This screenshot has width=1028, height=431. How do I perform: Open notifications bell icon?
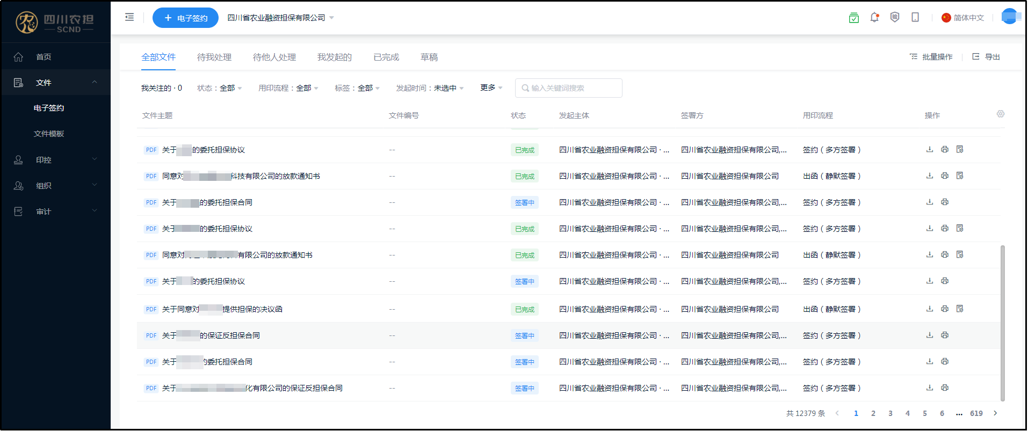(x=874, y=17)
